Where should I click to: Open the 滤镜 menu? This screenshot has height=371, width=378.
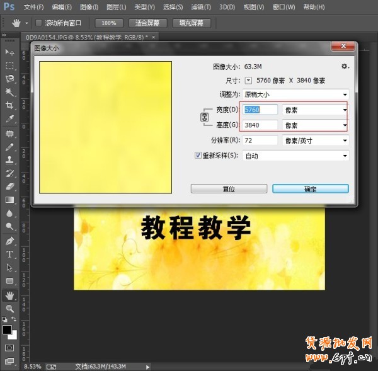(201, 7)
